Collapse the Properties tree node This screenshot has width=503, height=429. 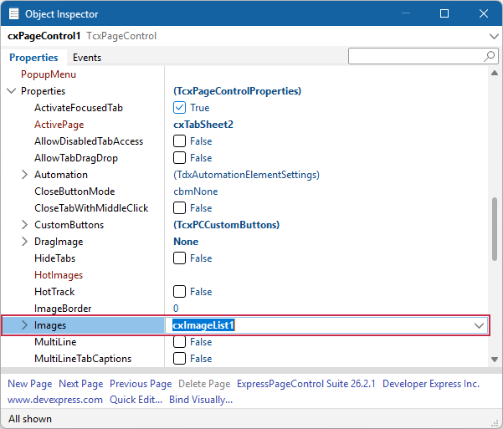click(11, 91)
